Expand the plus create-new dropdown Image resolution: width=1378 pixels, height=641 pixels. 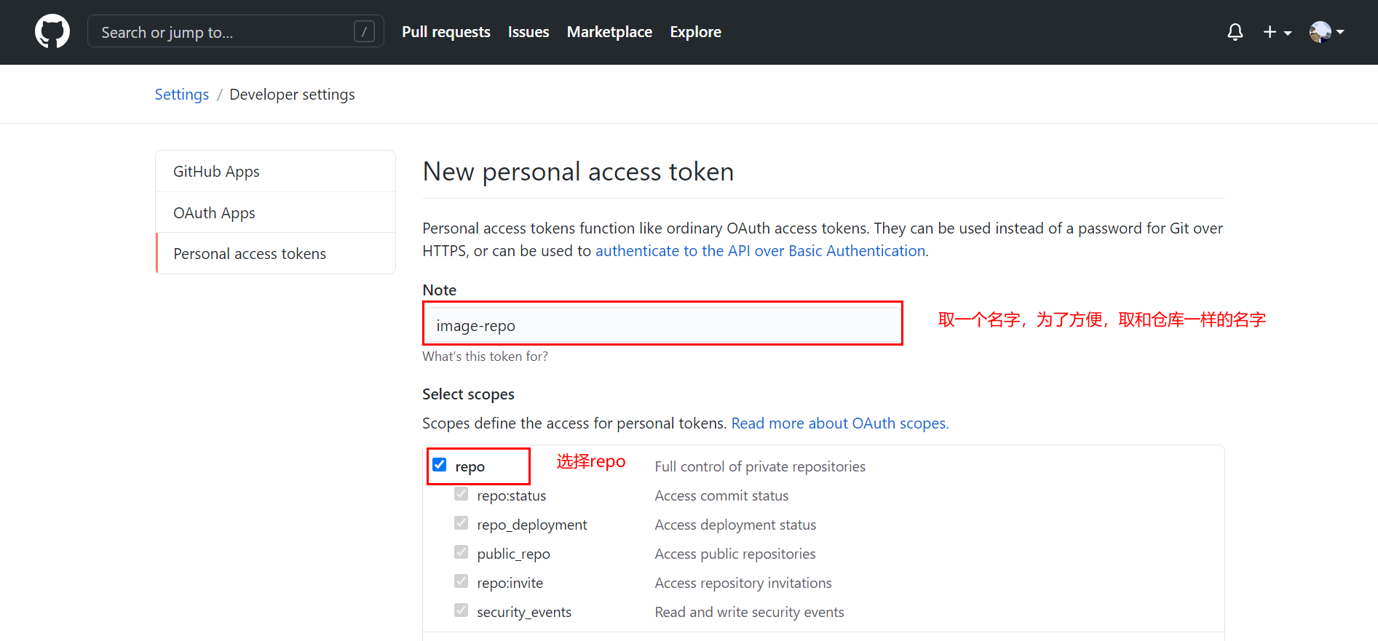1277,32
